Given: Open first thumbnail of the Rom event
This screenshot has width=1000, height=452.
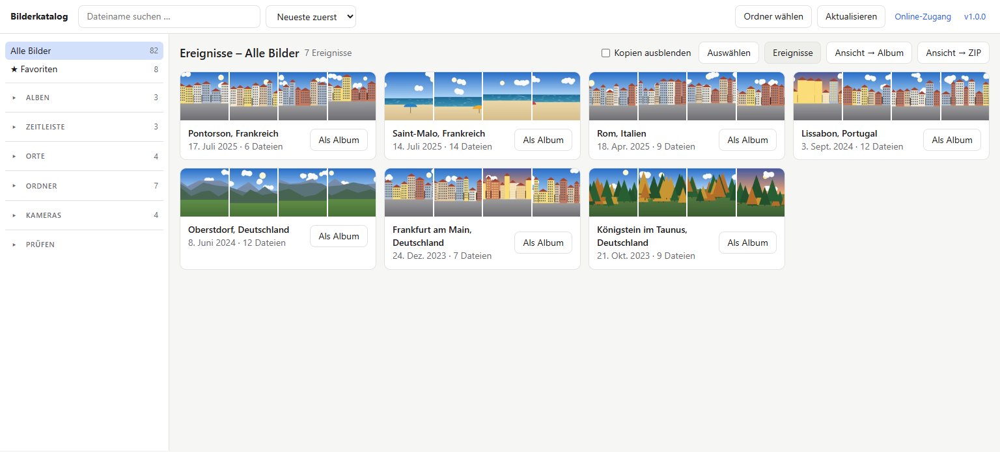Looking at the screenshot, I should 613,96.
